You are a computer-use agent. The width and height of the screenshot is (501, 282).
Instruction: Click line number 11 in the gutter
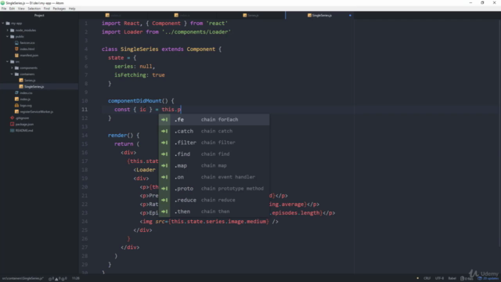click(85, 110)
